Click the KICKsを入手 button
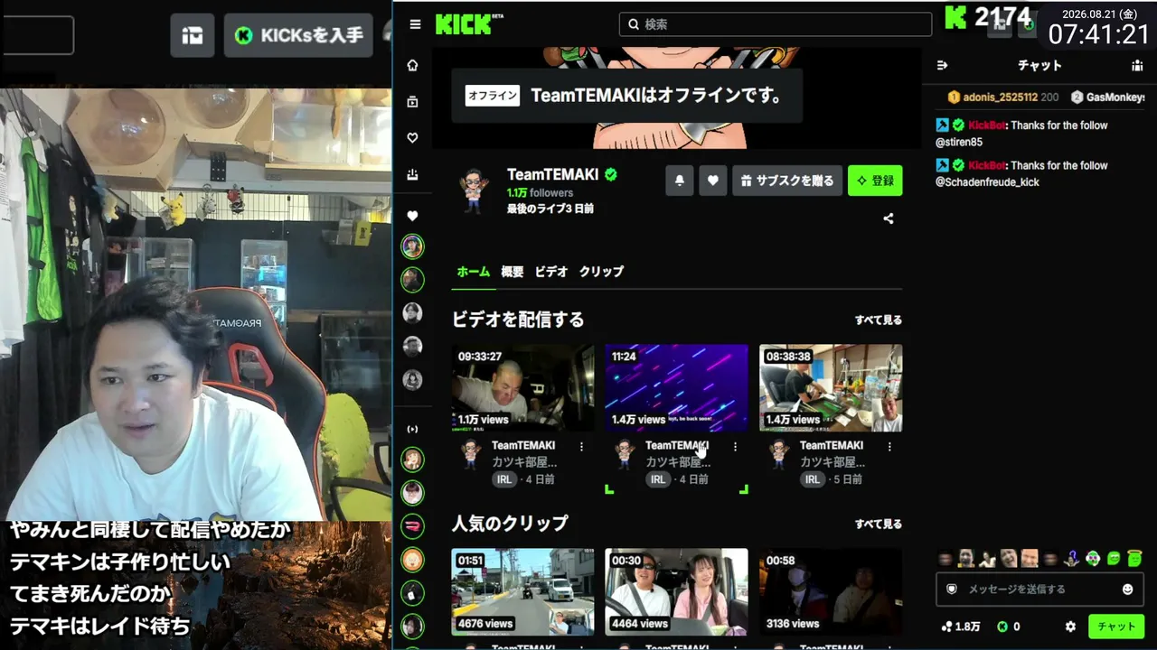The height and width of the screenshot is (650, 1157). (x=298, y=35)
